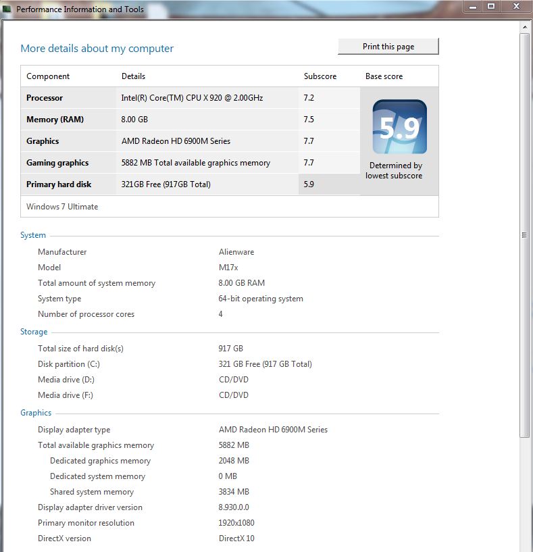Click the Windows 7 Ultimate text
This screenshot has height=552, width=533.
point(62,207)
